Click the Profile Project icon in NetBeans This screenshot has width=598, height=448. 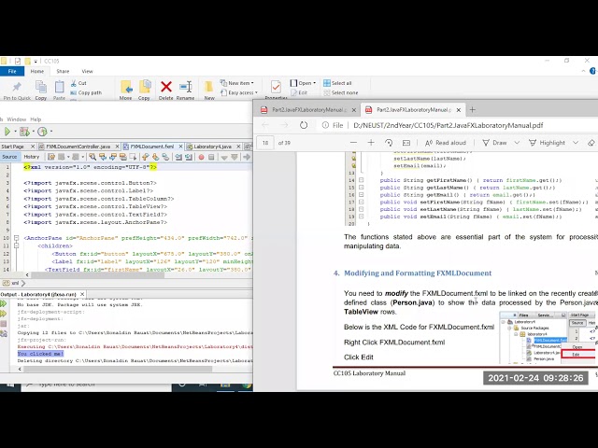[x=42, y=132]
